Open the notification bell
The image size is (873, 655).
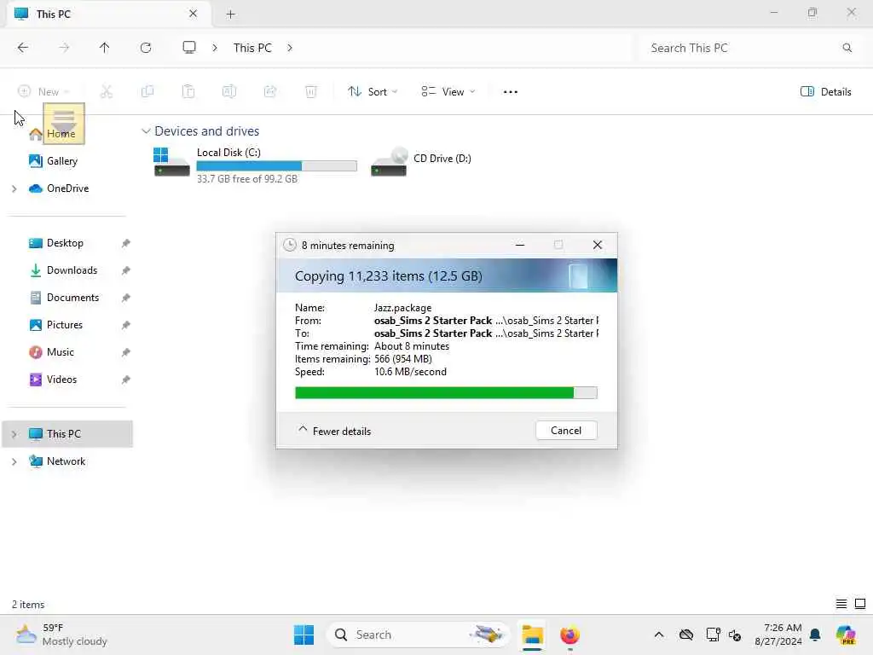click(815, 635)
